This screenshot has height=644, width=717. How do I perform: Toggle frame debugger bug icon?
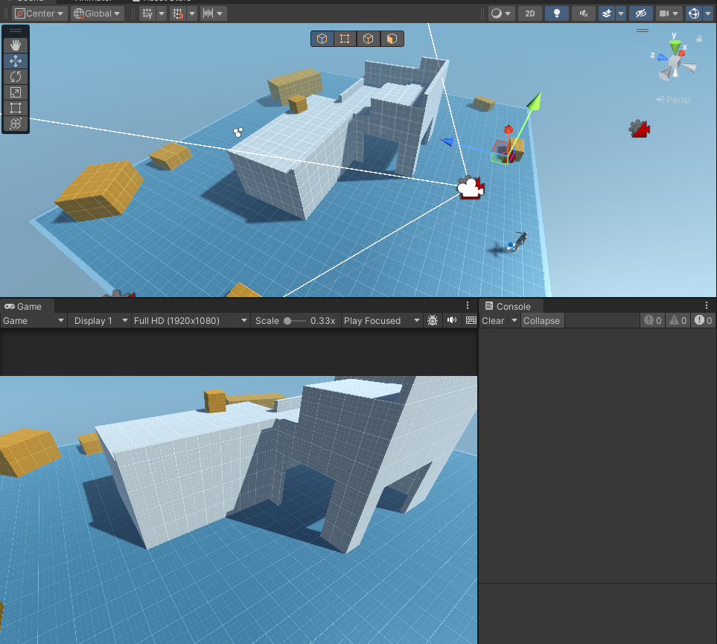pyautogui.click(x=433, y=320)
